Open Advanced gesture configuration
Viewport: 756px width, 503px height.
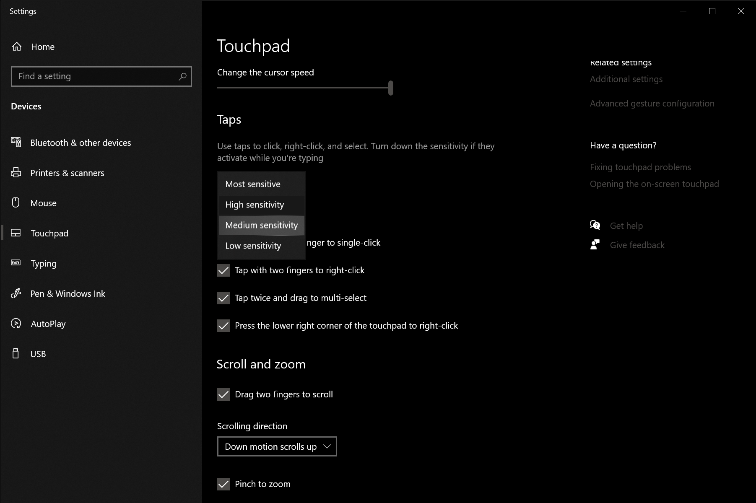click(652, 103)
